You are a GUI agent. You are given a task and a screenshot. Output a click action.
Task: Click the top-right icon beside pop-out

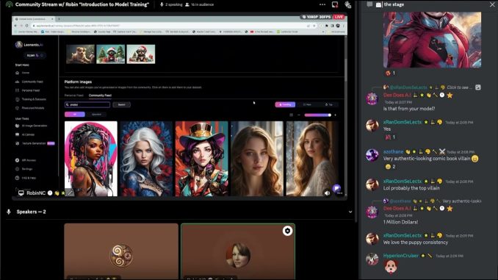click(x=347, y=4)
